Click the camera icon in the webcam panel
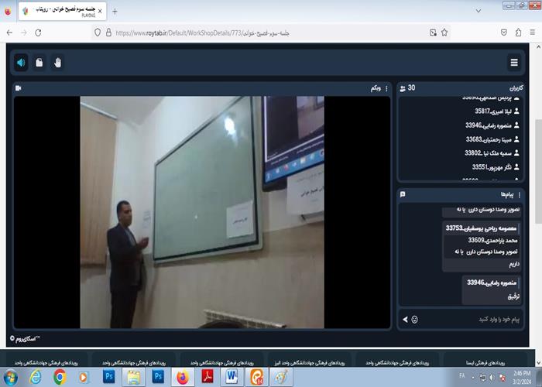 (x=19, y=88)
